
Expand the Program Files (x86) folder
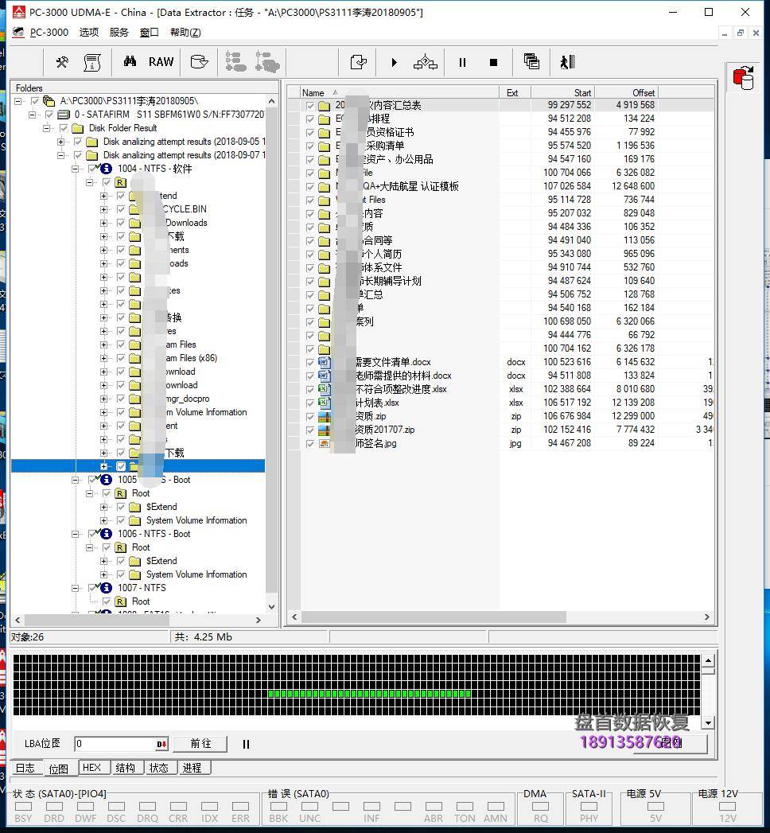click(103, 358)
